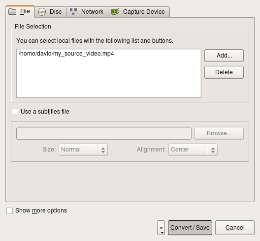Open the Alignment dropdown showing Center
Viewport: 260px width, 241px height.
(x=193, y=150)
